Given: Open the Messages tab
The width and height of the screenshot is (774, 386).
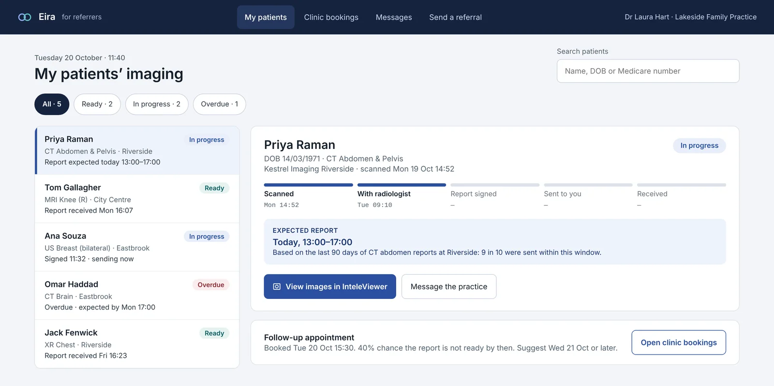Looking at the screenshot, I should coord(394,17).
